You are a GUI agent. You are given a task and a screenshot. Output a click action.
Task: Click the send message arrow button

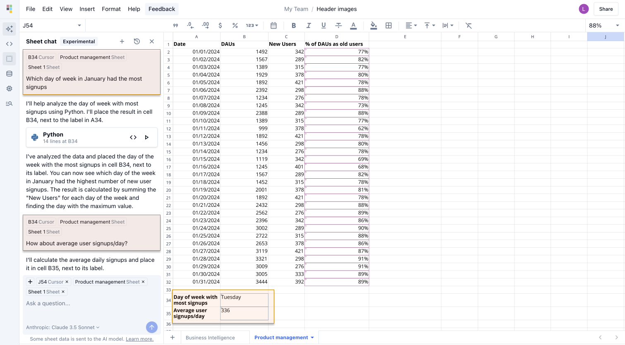152,327
